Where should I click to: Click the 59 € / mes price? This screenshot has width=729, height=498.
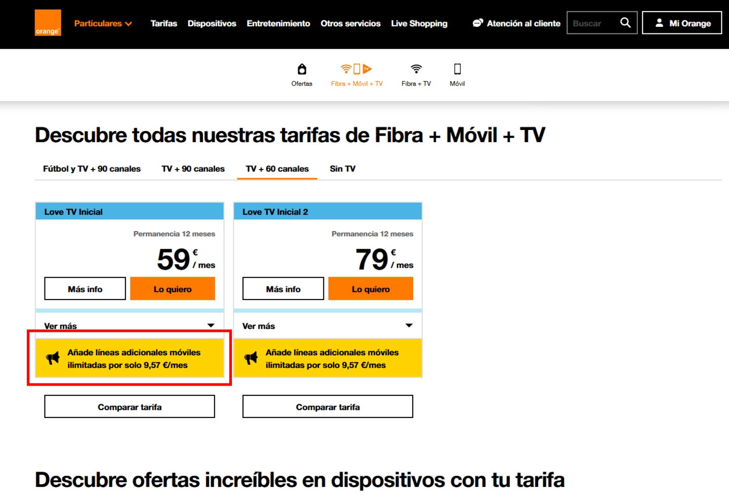coord(186,259)
